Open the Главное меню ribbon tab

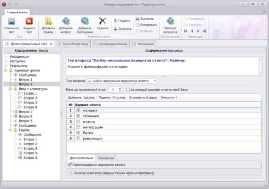coord(17,12)
